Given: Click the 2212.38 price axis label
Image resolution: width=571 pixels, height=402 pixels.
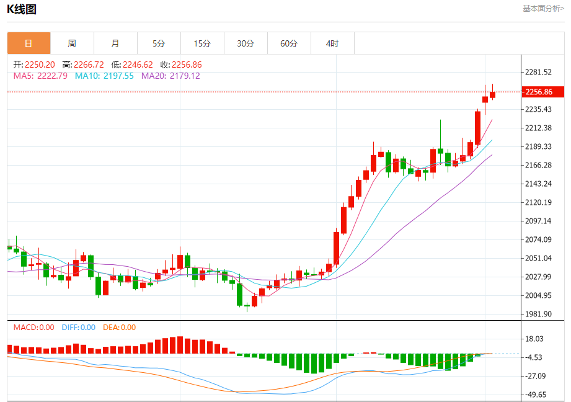Looking at the screenshot, I should pos(538,128).
